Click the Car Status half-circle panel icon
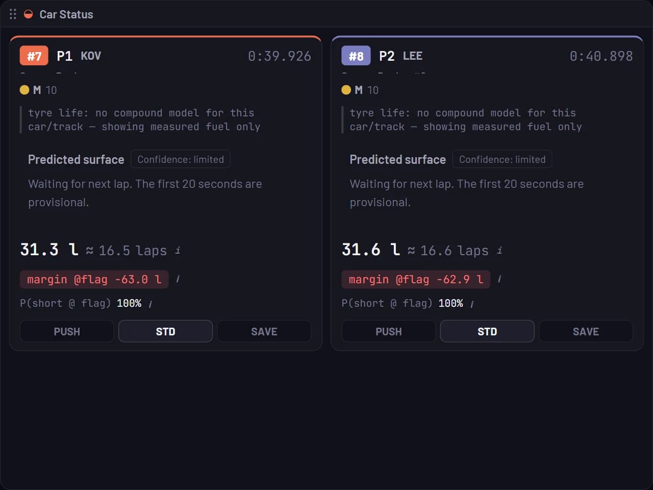The width and height of the screenshot is (653, 490). pyautogui.click(x=29, y=14)
